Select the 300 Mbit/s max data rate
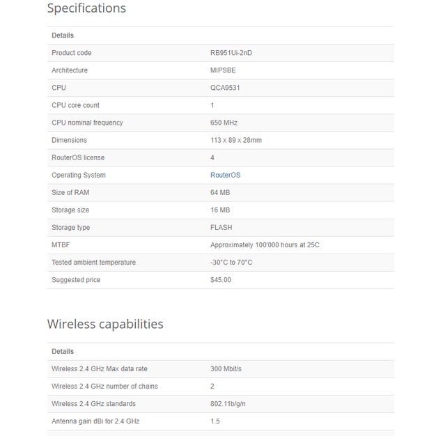Screen dimensions: 436x436 click(x=226, y=368)
